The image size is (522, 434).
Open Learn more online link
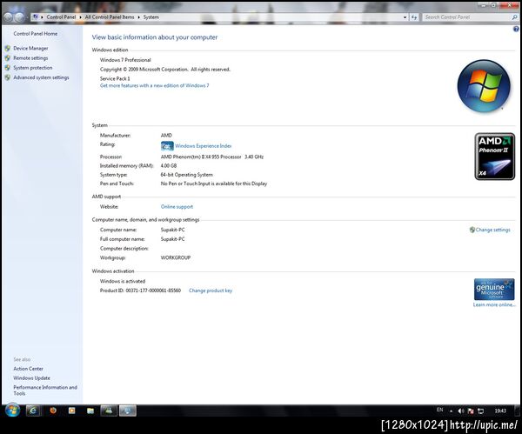pyautogui.click(x=494, y=304)
